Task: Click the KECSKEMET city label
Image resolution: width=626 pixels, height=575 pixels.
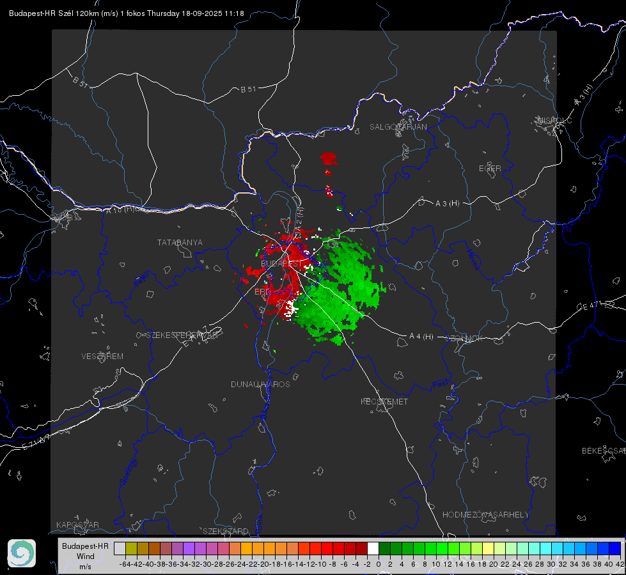Action: point(384,401)
